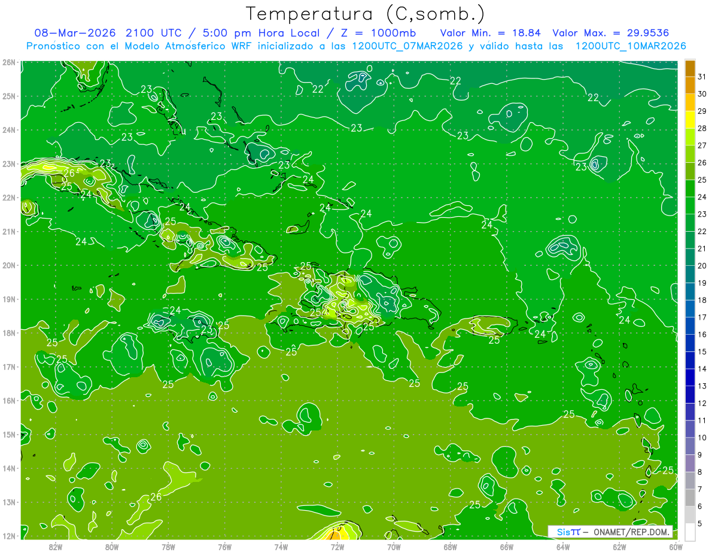Pick the yellow swatch between 28 and 29

[x=690, y=120]
